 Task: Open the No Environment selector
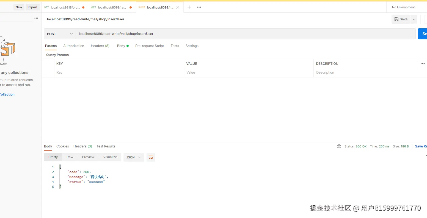(x=403, y=7)
